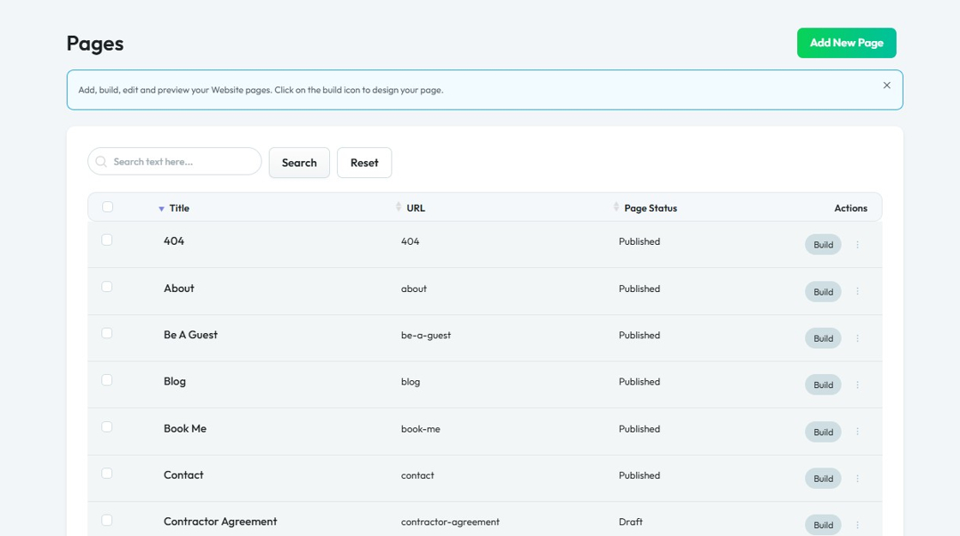This screenshot has width=960, height=536.
Task: Check the box for the About page
Action: click(107, 287)
